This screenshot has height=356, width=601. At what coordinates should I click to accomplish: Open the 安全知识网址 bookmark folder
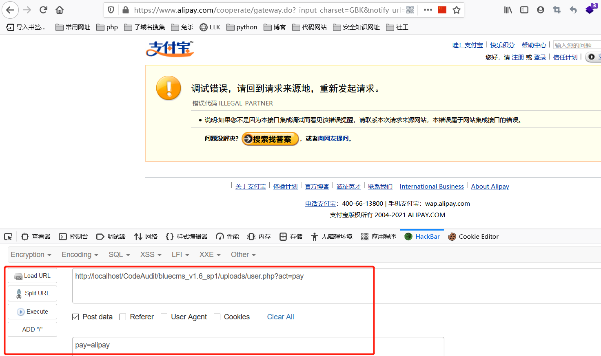click(356, 27)
